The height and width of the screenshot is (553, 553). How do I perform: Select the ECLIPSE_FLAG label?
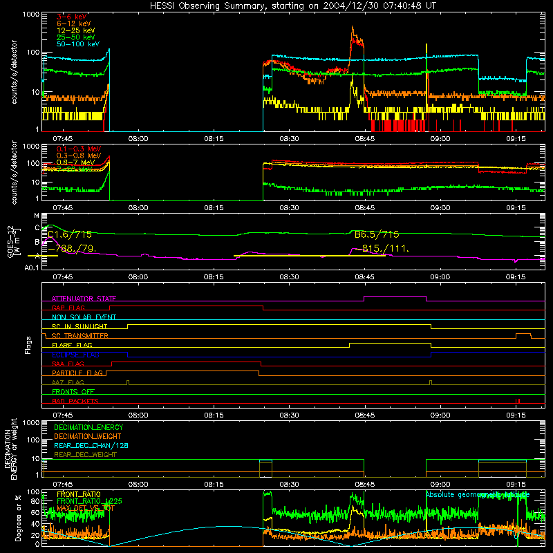click(75, 355)
